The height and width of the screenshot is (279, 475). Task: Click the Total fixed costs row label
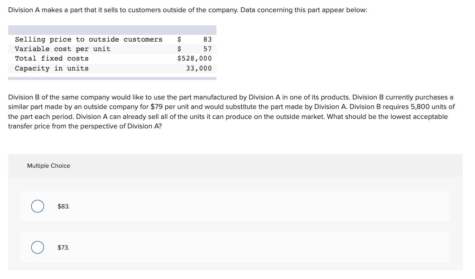52,58
